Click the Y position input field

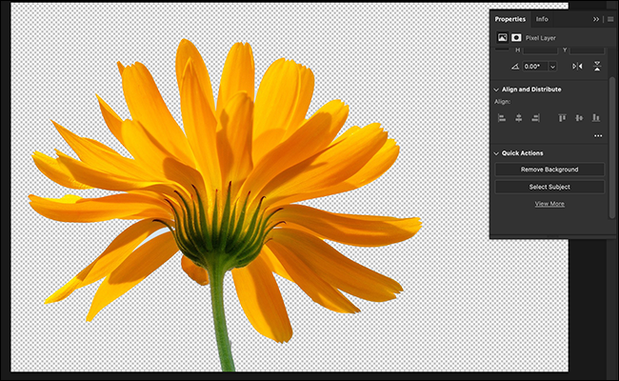pyautogui.click(x=587, y=50)
